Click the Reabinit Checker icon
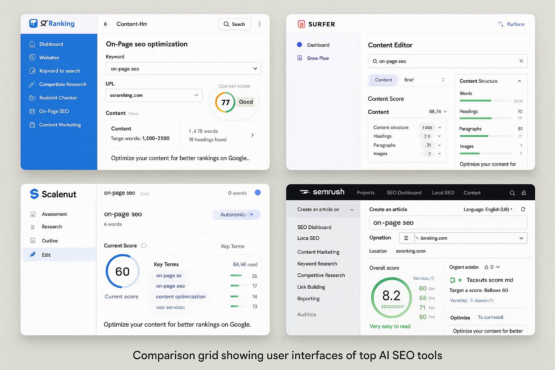The image size is (555, 370). pos(32,98)
